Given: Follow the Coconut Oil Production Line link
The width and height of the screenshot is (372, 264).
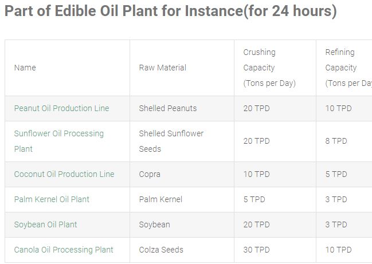Looking at the screenshot, I should pyautogui.click(x=64, y=174).
